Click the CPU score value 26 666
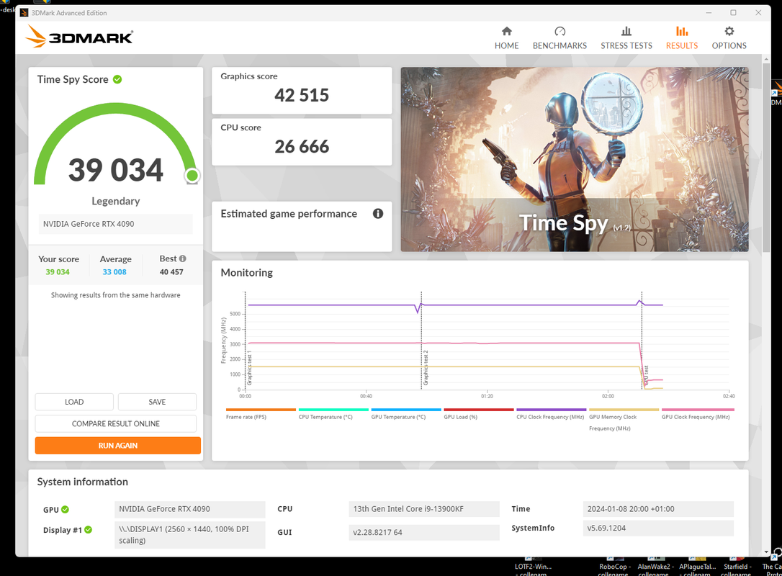782x576 pixels. tap(302, 147)
